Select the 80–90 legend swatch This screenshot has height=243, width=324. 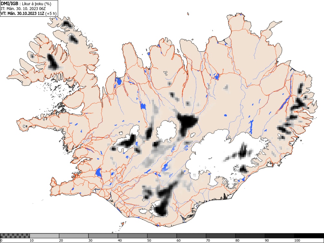point(250,236)
